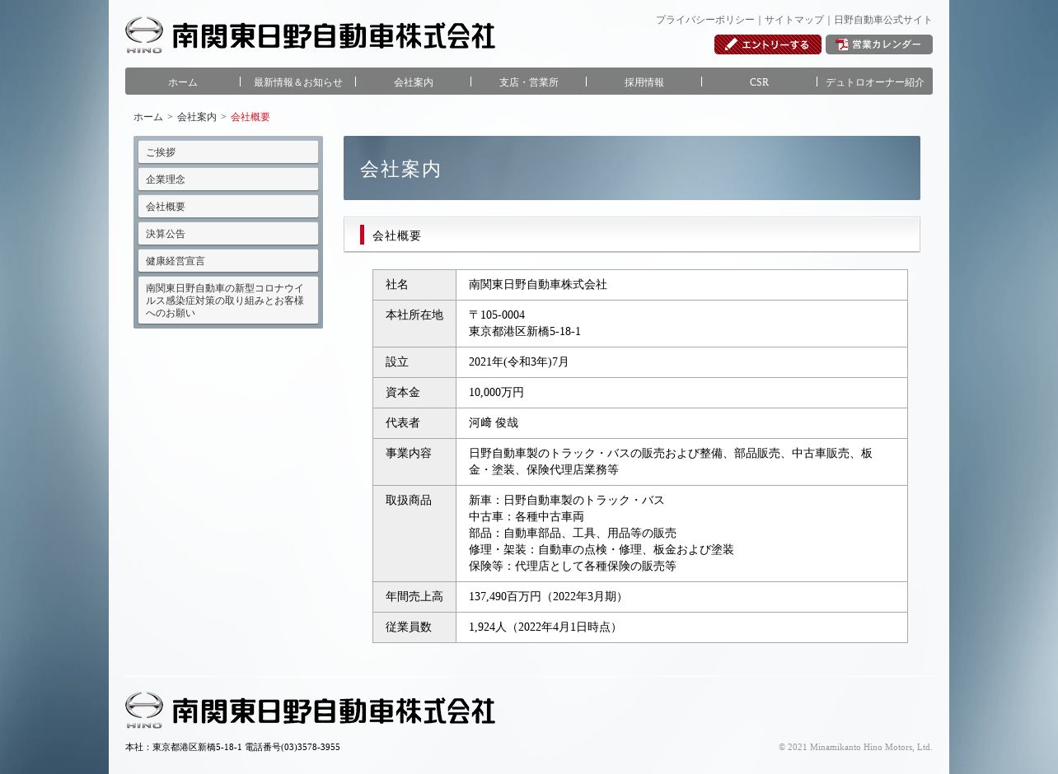Click the footer company name 南関東日野自動車株式会社

[x=334, y=711]
